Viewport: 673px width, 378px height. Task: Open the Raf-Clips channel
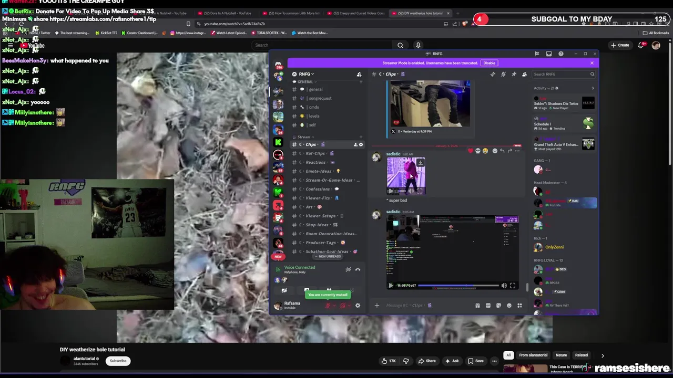pyautogui.click(x=327, y=153)
